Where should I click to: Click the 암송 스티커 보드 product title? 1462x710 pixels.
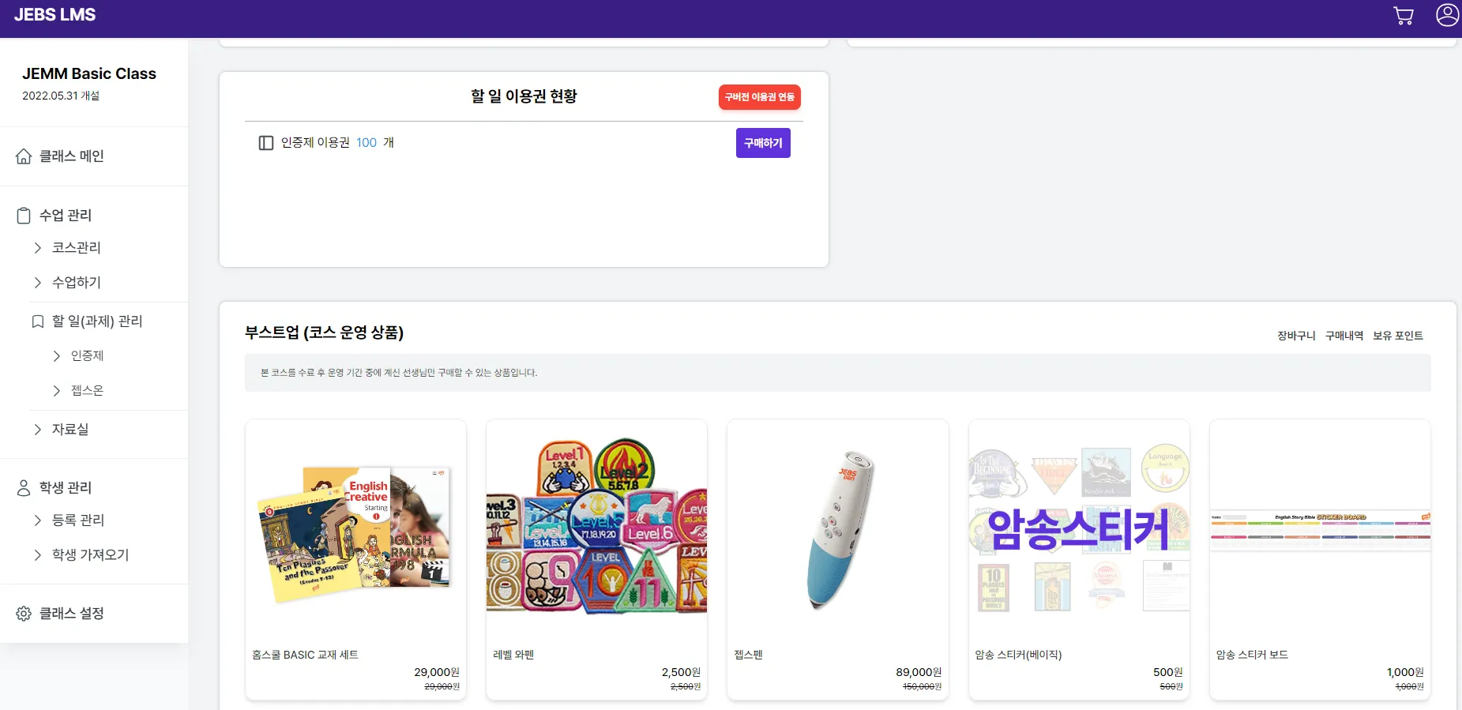pos(1252,655)
